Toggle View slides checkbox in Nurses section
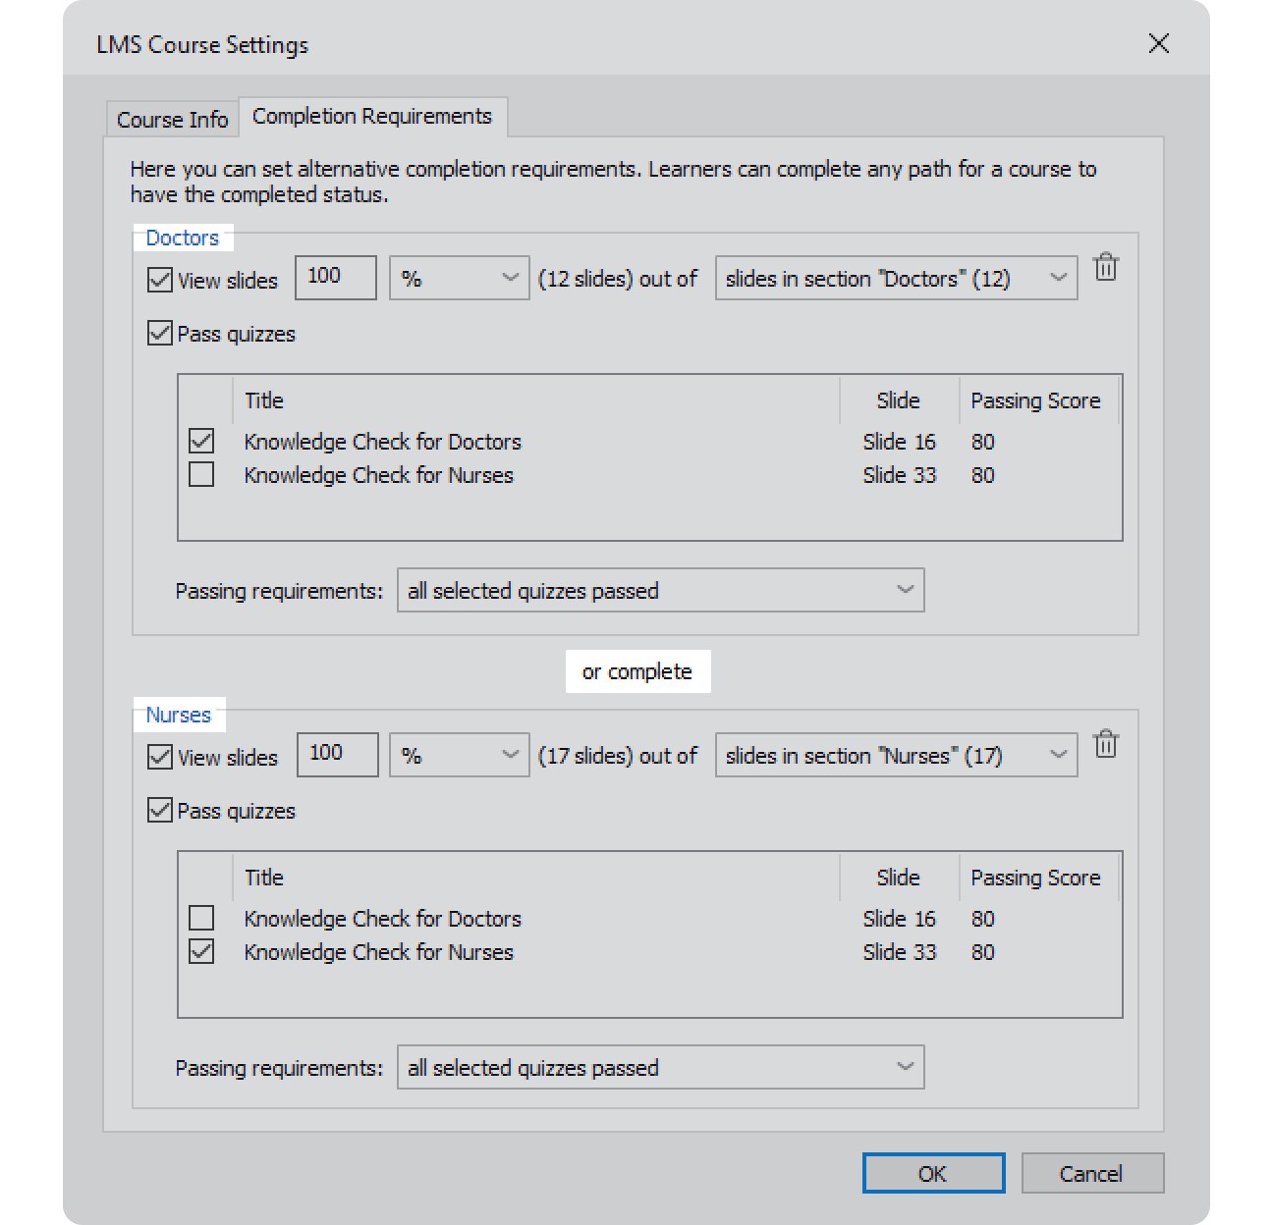The height and width of the screenshot is (1225, 1273). (x=160, y=758)
